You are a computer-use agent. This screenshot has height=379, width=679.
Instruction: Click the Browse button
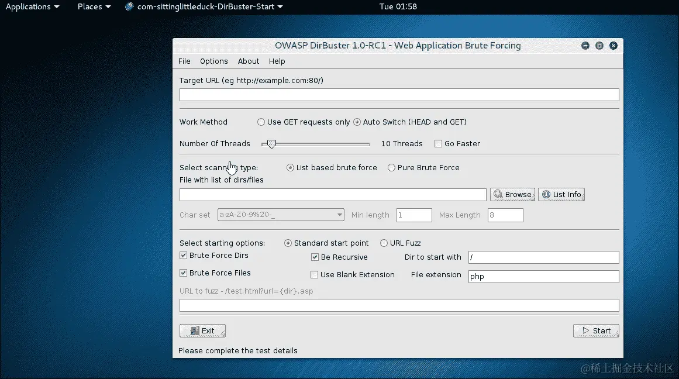(512, 195)
